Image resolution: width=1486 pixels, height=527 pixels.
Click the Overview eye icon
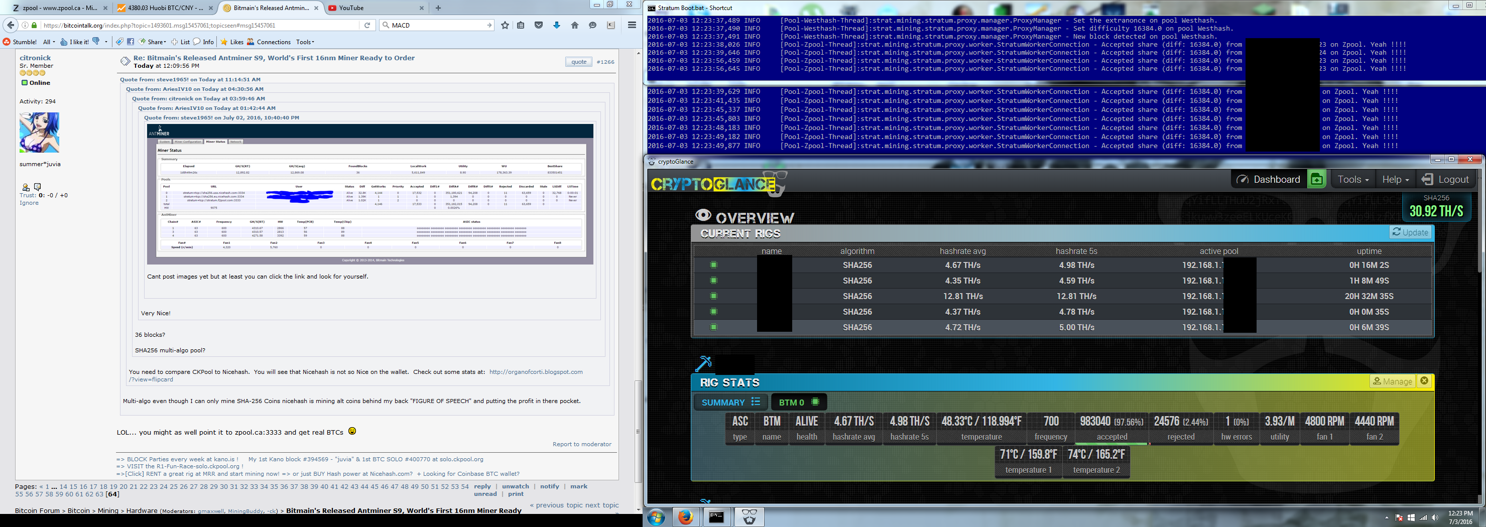click(703, 215)
